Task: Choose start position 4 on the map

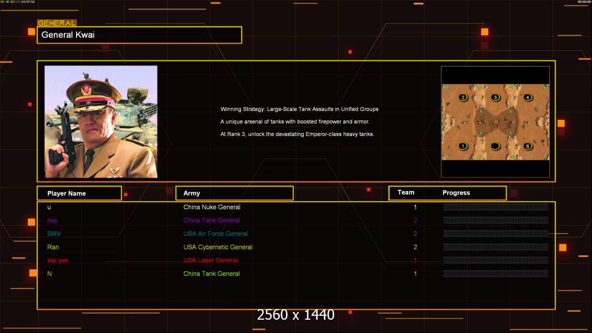Action: coord(528,98)
